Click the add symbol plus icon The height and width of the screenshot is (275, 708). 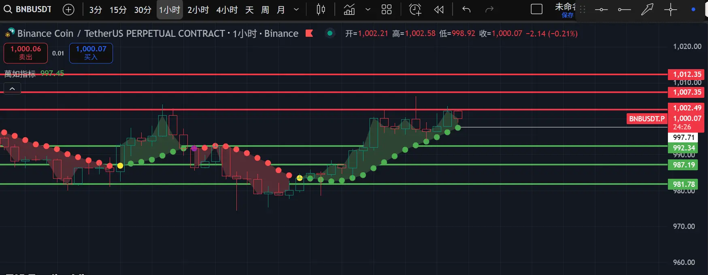click(x=68, y=10)
